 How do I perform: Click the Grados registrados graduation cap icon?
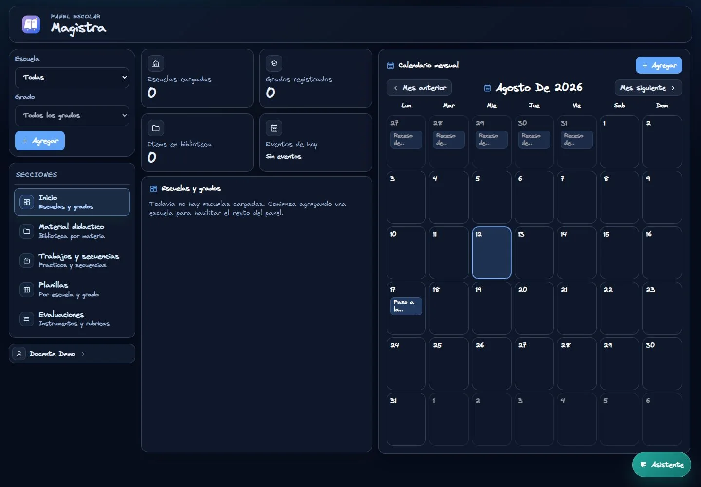click(274, 63)
